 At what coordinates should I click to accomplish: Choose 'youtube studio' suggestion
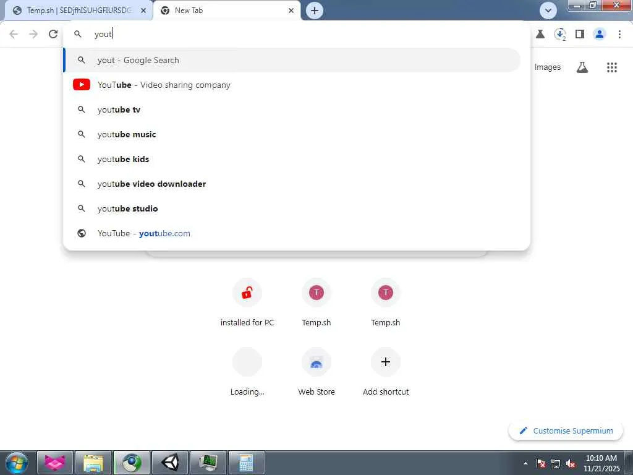point(292,208)
